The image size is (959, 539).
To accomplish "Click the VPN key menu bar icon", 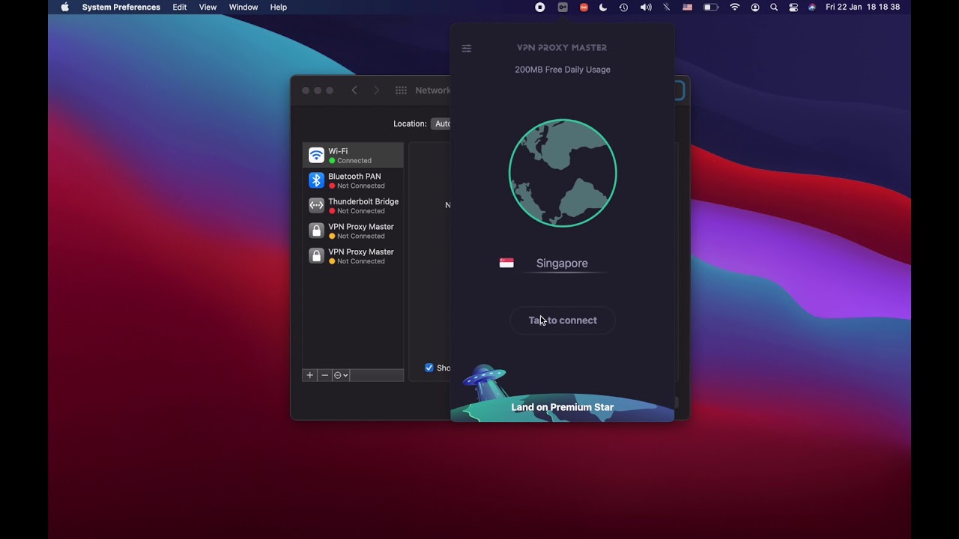I will point(563,7).
